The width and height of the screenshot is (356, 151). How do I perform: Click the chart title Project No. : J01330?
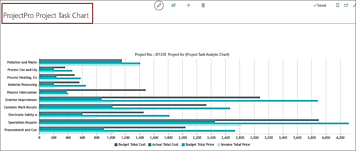click(x=182, y=55)
